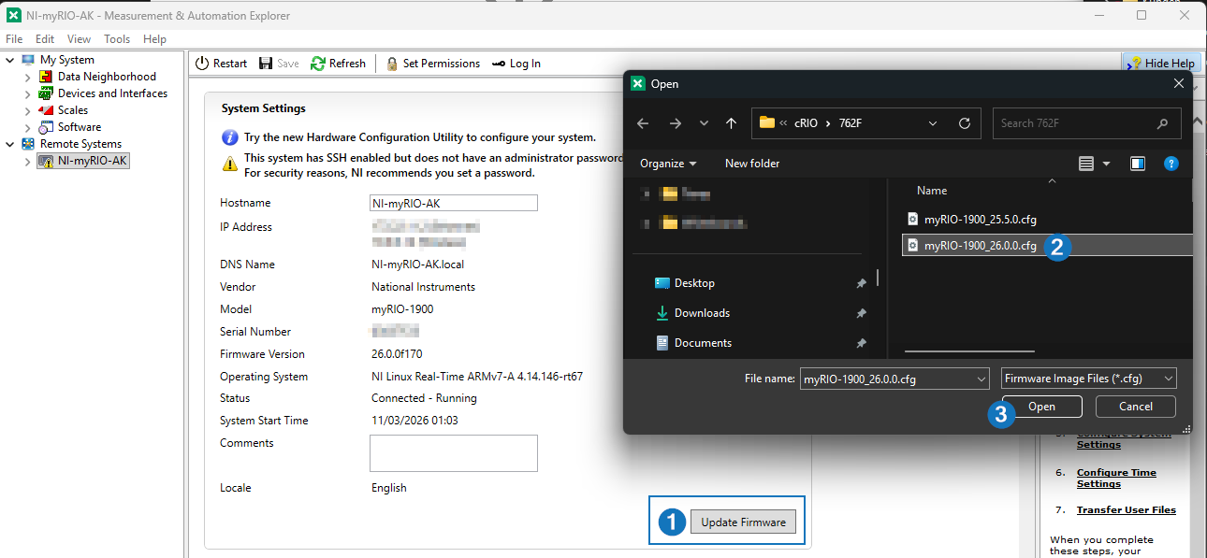The height and width of the screenshot is (558, 1207).
Task: Select Data Neighborhood in tree
Action: tap(106, 77)
